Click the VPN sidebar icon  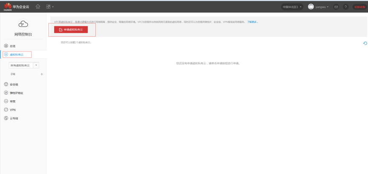[6, 110]
